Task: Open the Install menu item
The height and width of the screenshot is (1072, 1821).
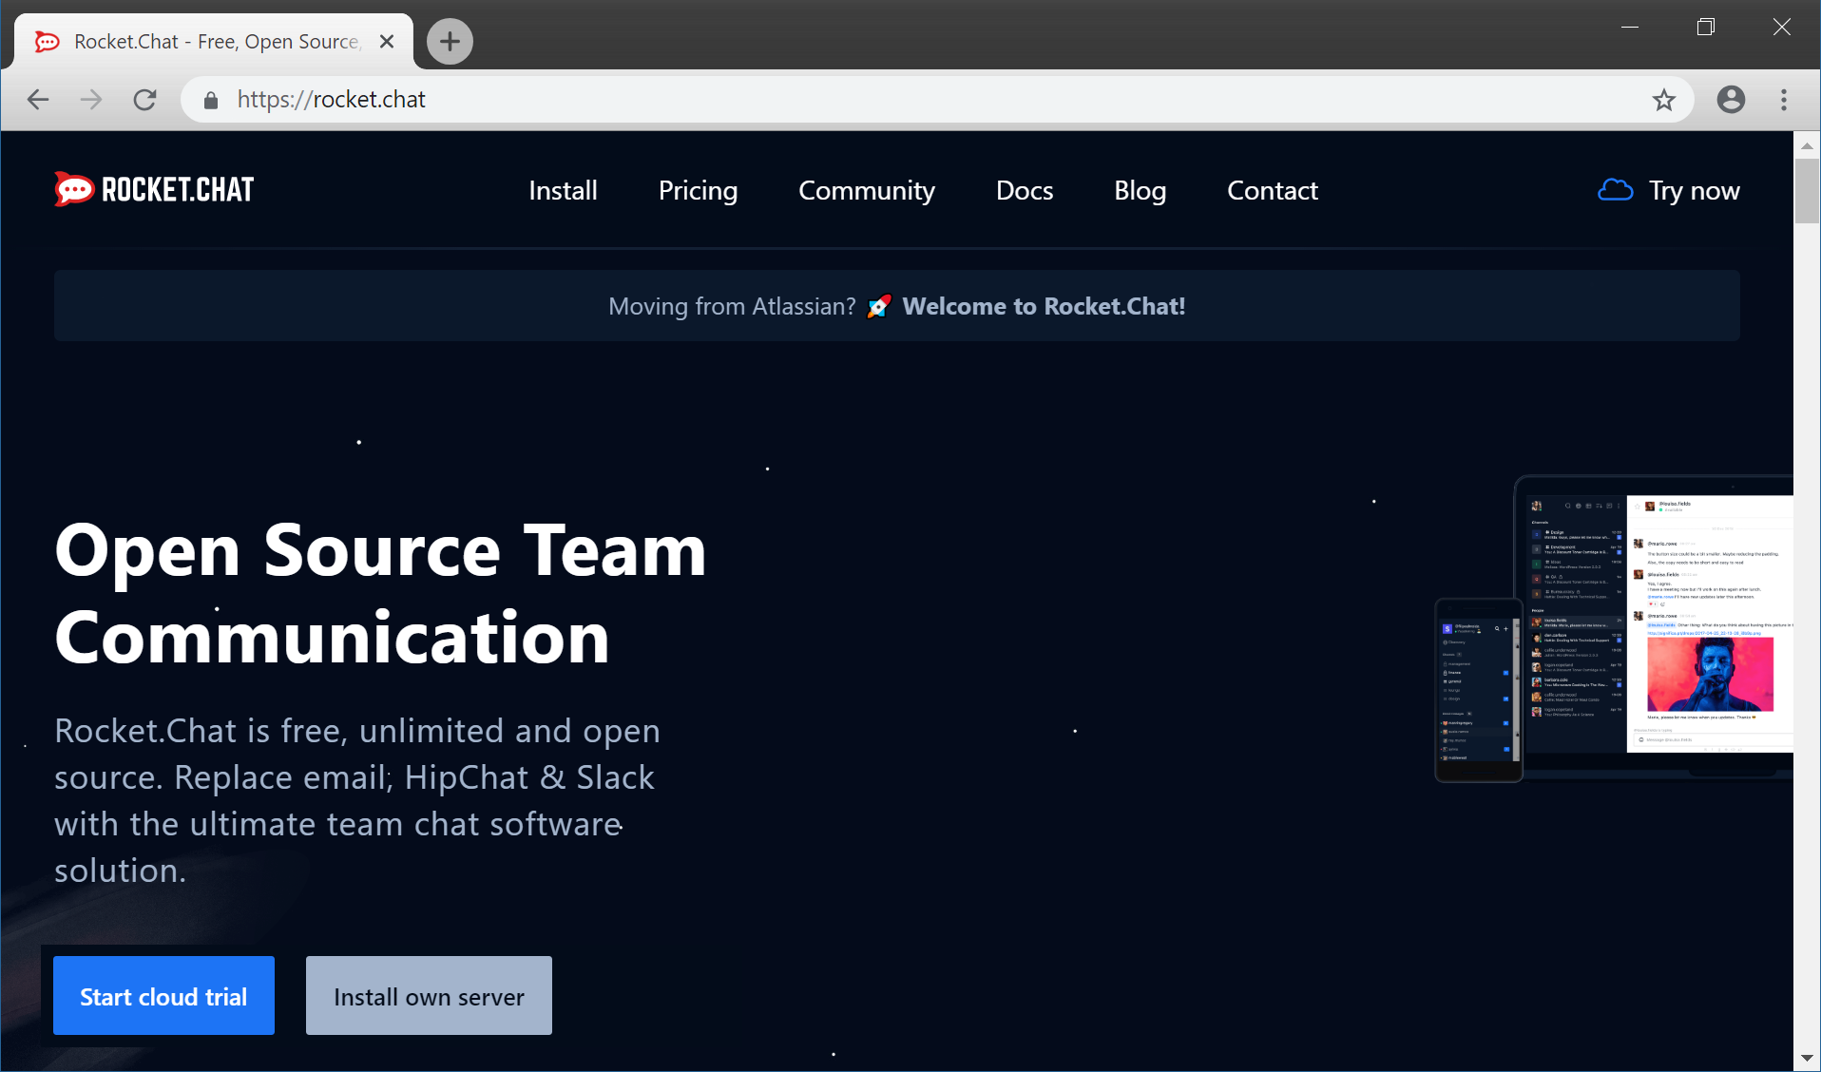Action: [x=563, y=191]
